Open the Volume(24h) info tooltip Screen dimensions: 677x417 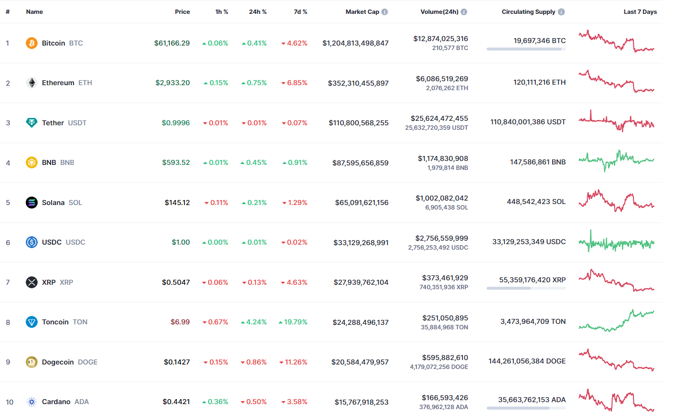(x=464, y=11)
